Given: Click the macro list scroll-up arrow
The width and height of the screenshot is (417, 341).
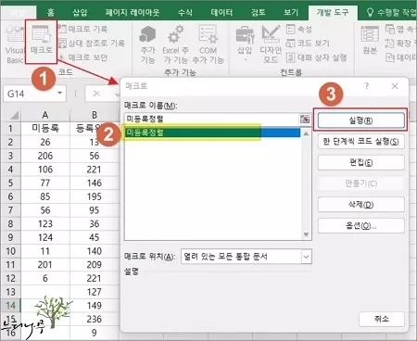Looking at the screenshot, I should (x=306, y=133).
